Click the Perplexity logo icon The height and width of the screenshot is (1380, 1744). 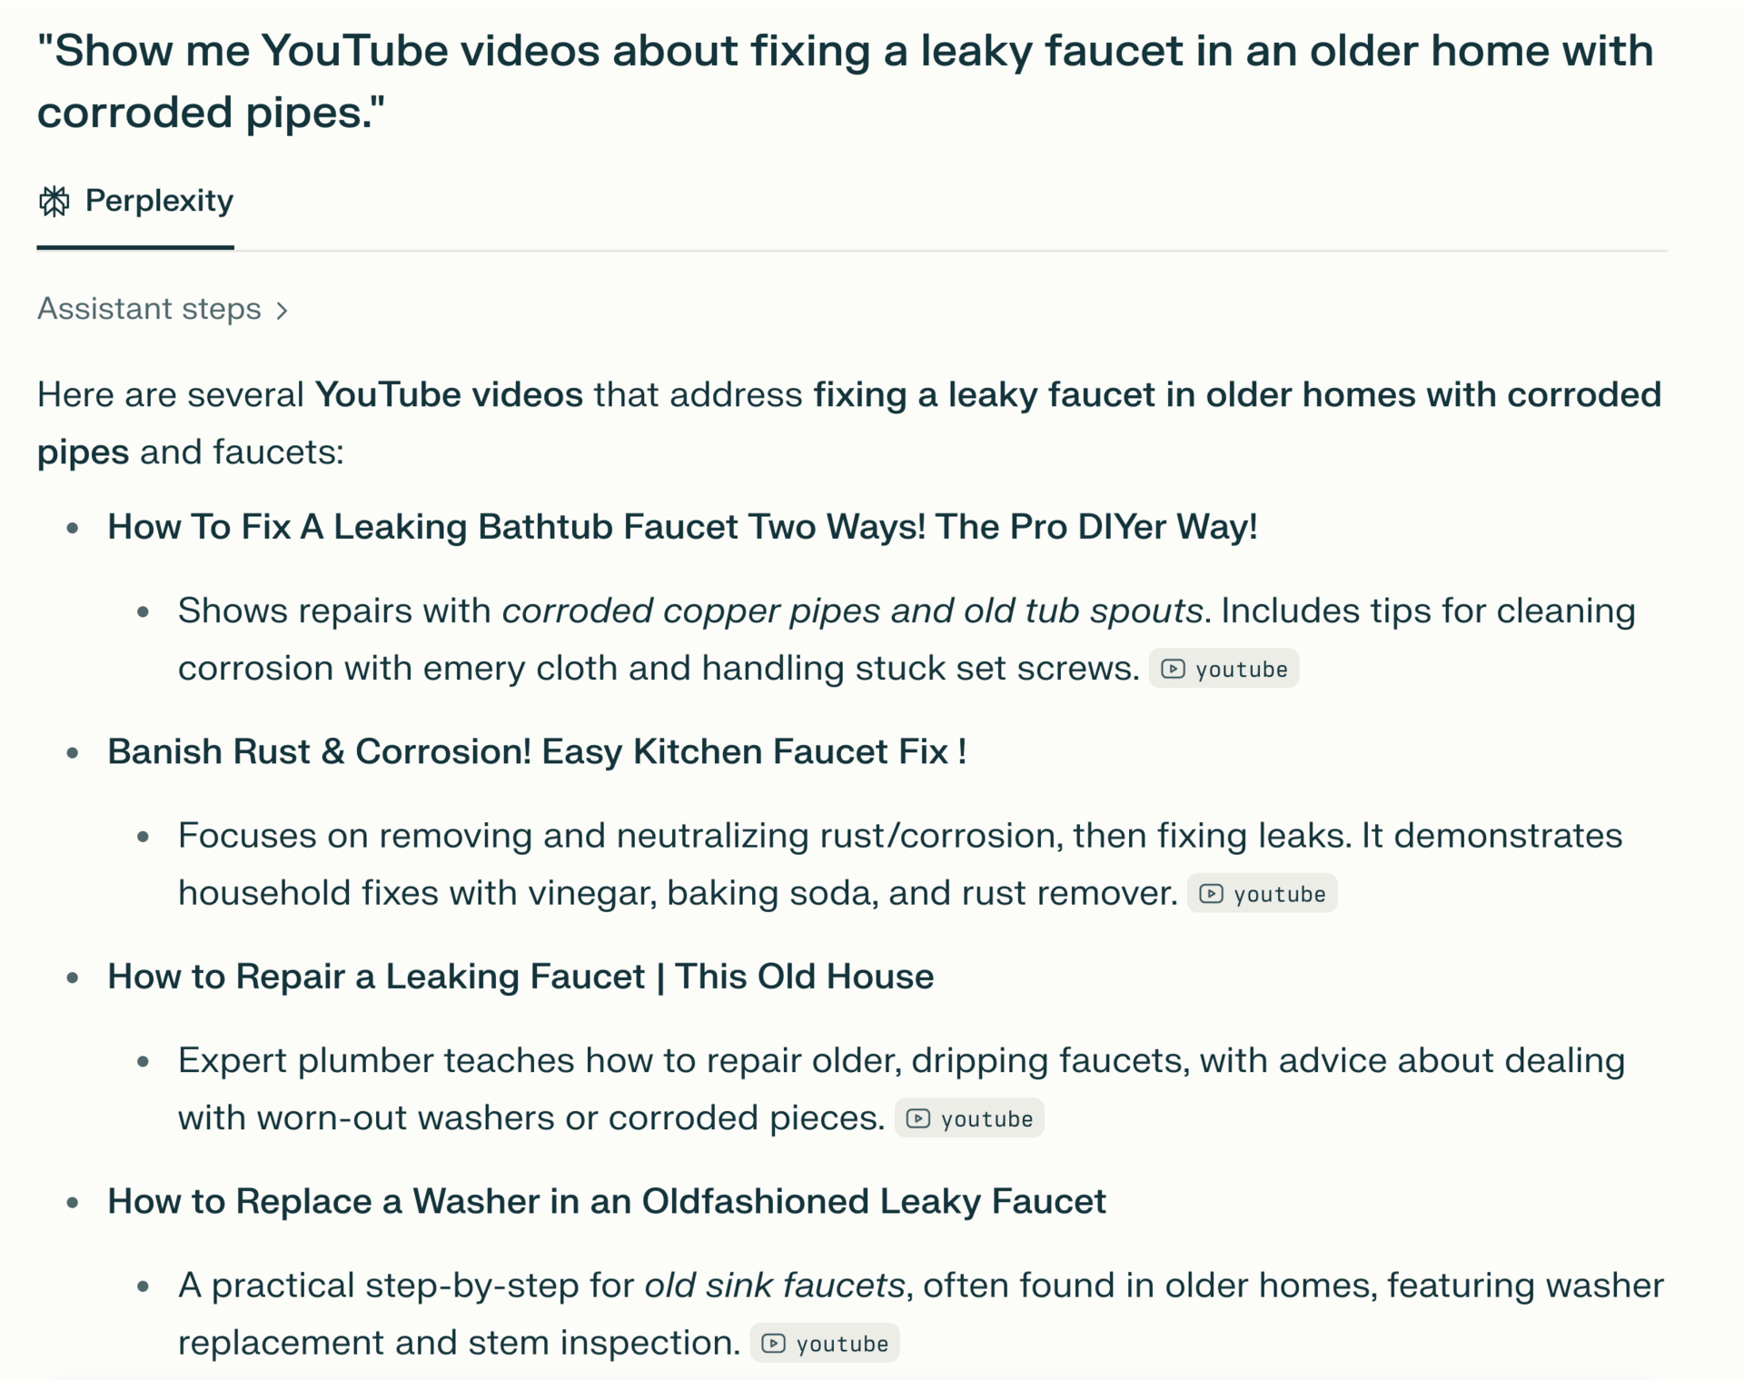54,201
